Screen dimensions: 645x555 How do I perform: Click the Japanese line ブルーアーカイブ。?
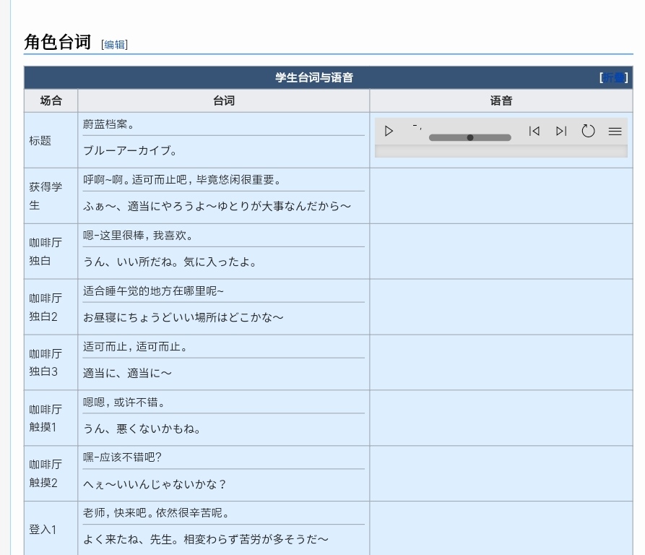coord(130,151)
